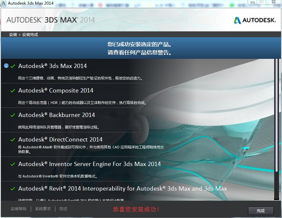Click the green checkmark next to Autodesk 3ds Max 2014

click(x=12, y=66)
